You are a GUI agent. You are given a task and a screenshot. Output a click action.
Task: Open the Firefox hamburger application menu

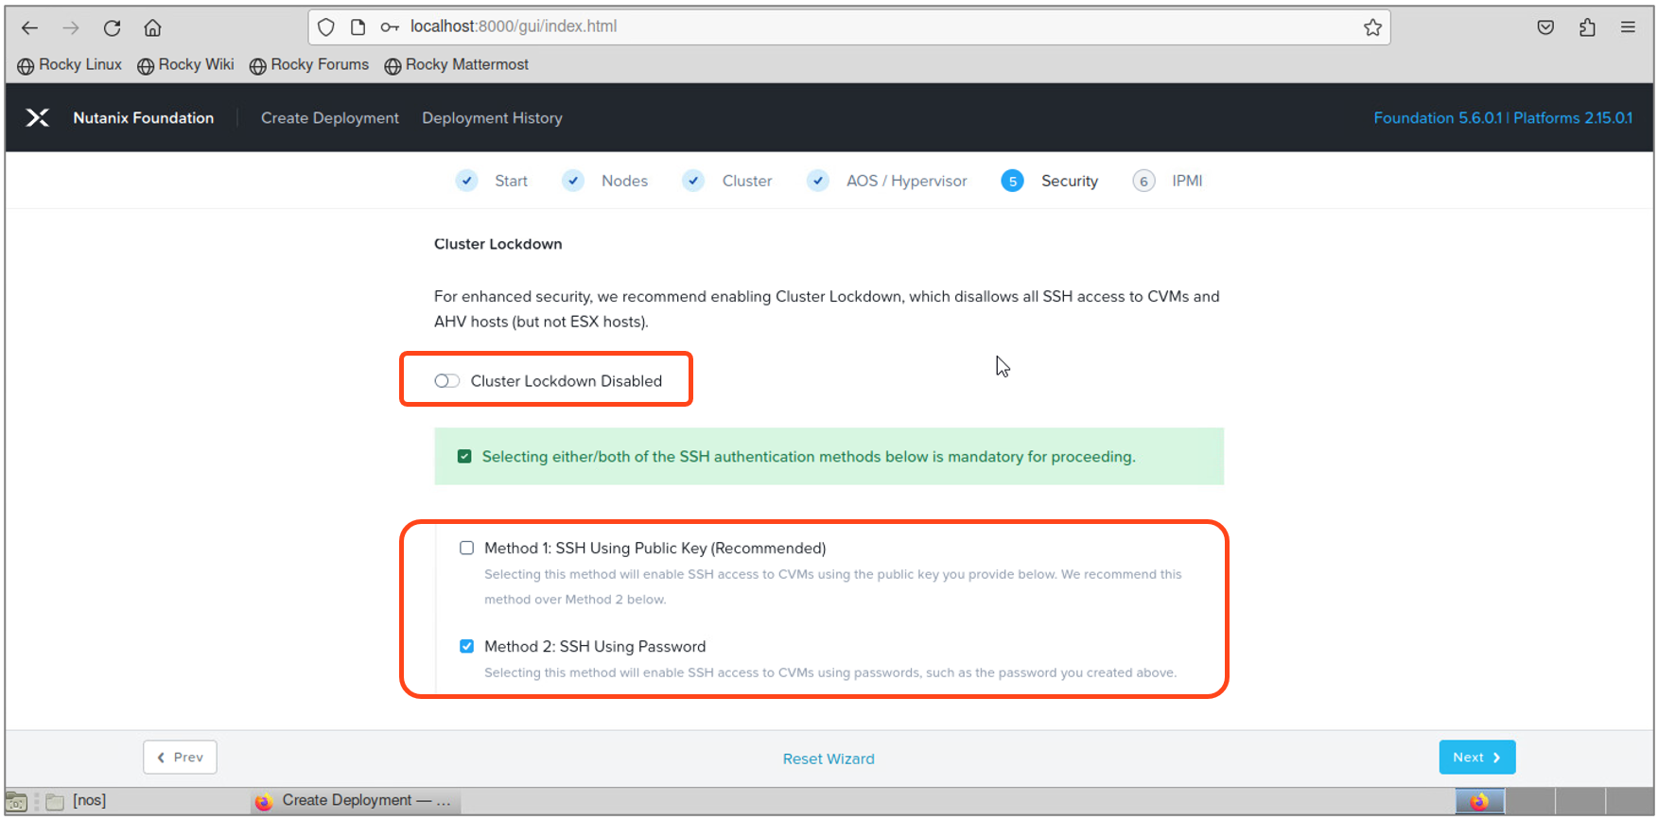(x=1628, y=27)
